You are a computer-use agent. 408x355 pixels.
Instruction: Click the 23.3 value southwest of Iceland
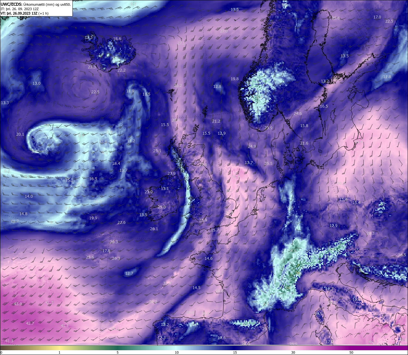92,67
